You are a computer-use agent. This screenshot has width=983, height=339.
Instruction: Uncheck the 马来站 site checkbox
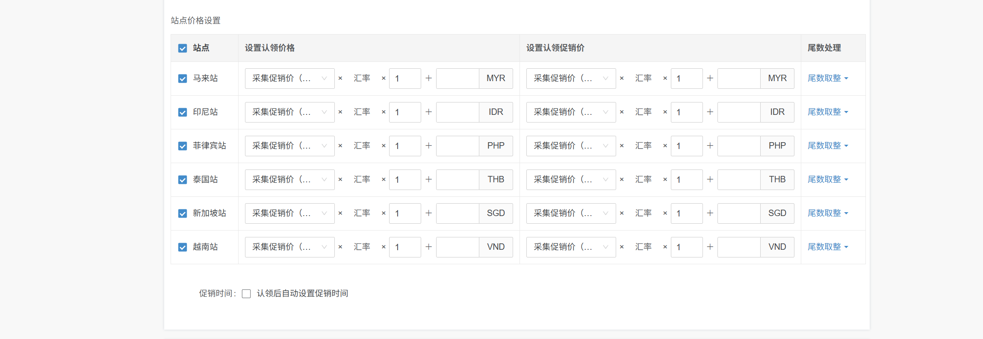point(183,79)
